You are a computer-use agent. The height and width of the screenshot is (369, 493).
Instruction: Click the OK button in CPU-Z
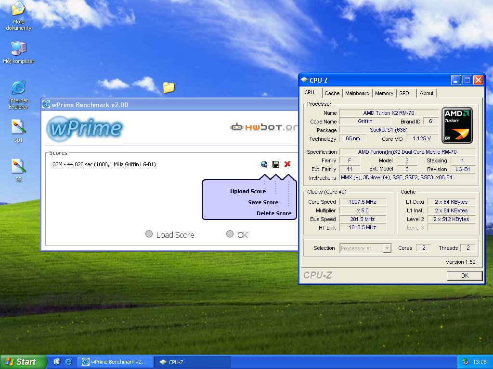click(x=465, y=275)
